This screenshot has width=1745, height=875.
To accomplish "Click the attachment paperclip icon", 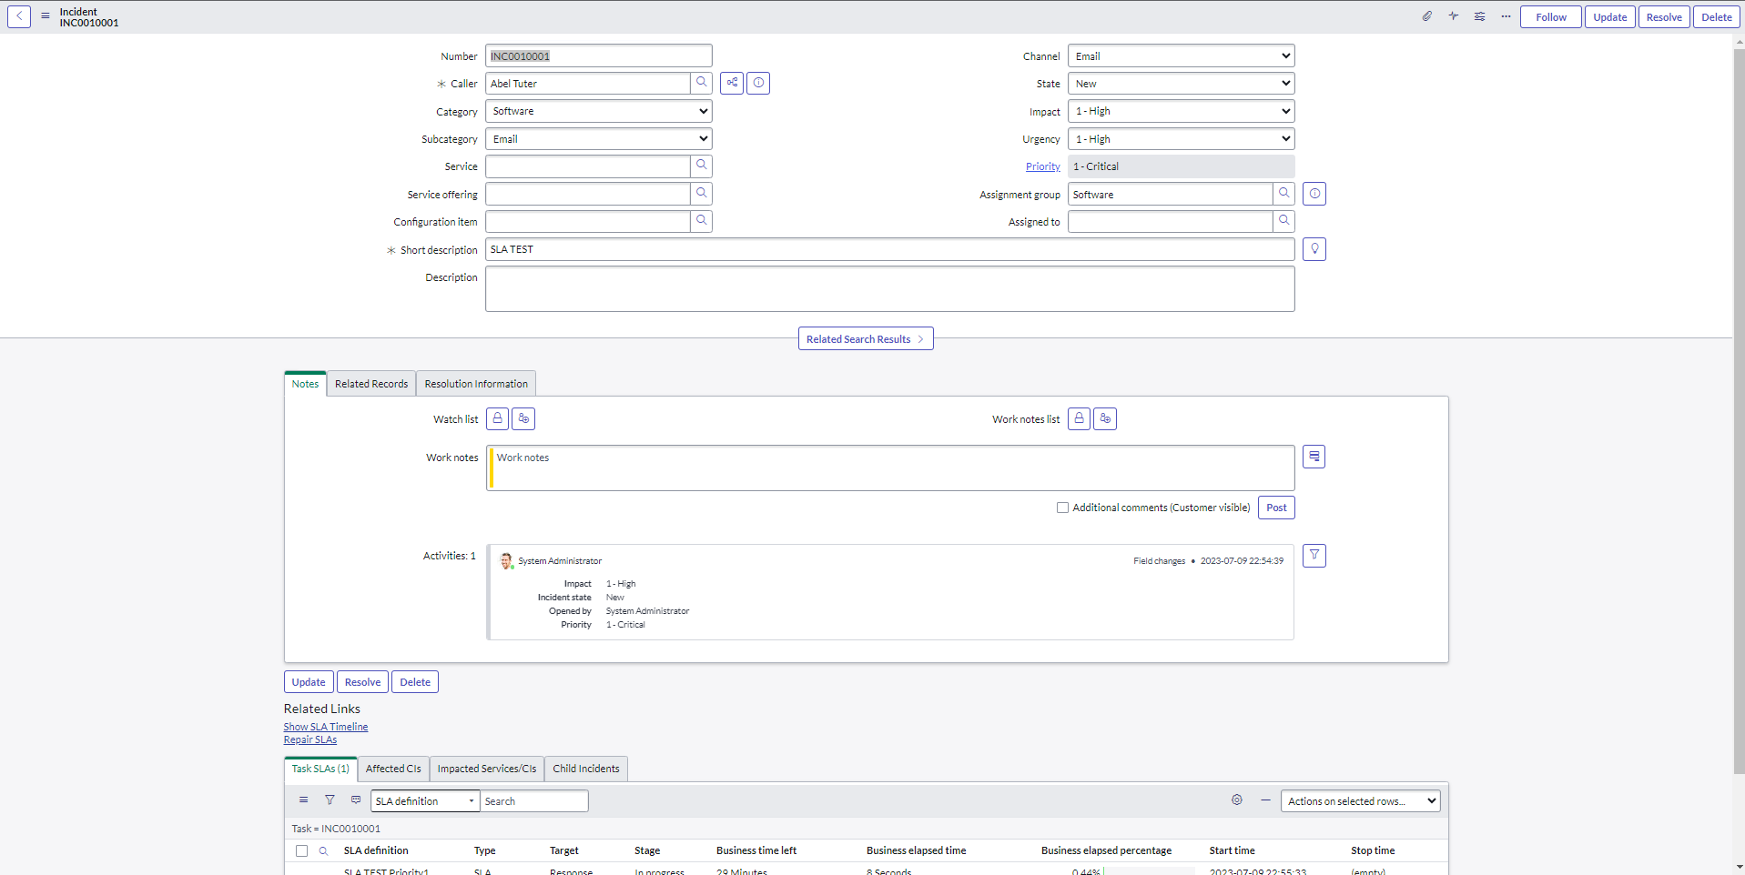I will click(x=1427, y=16).
